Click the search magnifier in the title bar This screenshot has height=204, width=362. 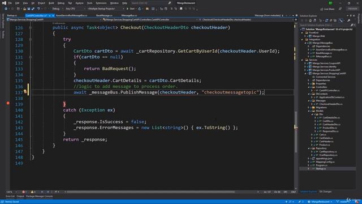(x=170, y=3)
